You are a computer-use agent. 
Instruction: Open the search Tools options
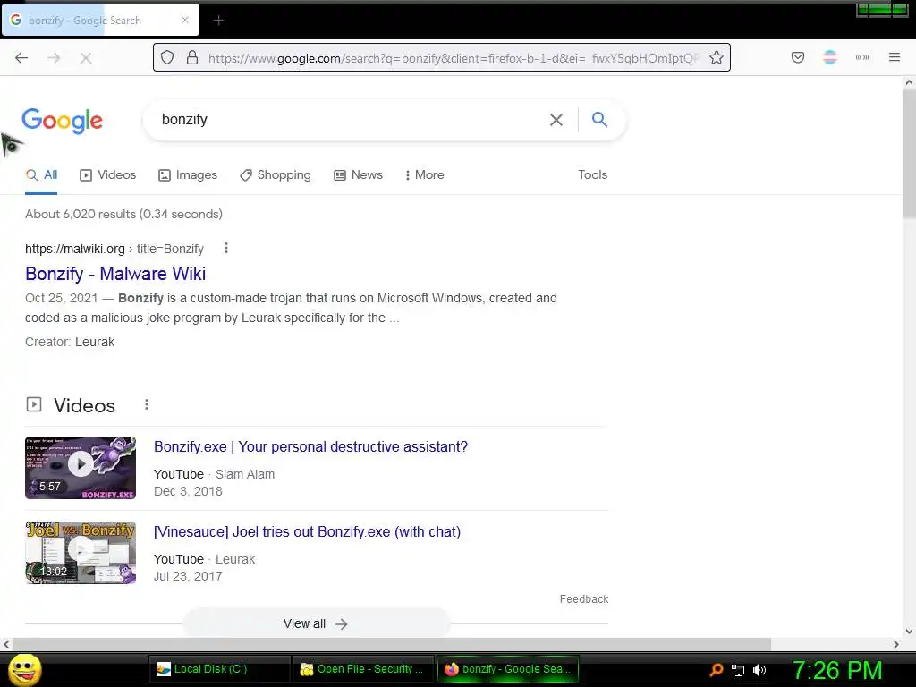click(x=593, y=174)
